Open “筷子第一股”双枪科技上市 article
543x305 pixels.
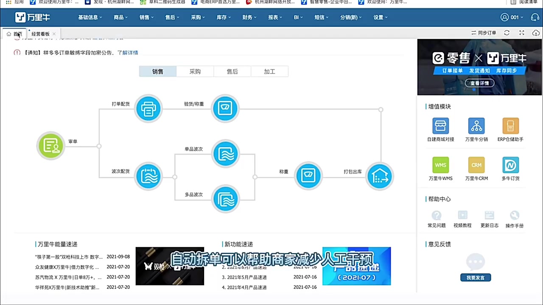69,257
